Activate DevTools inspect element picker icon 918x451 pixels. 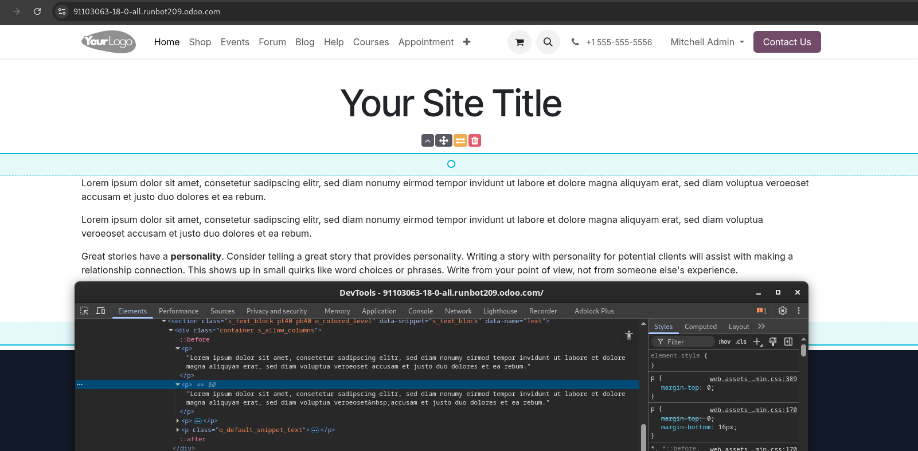click(84, 311)
